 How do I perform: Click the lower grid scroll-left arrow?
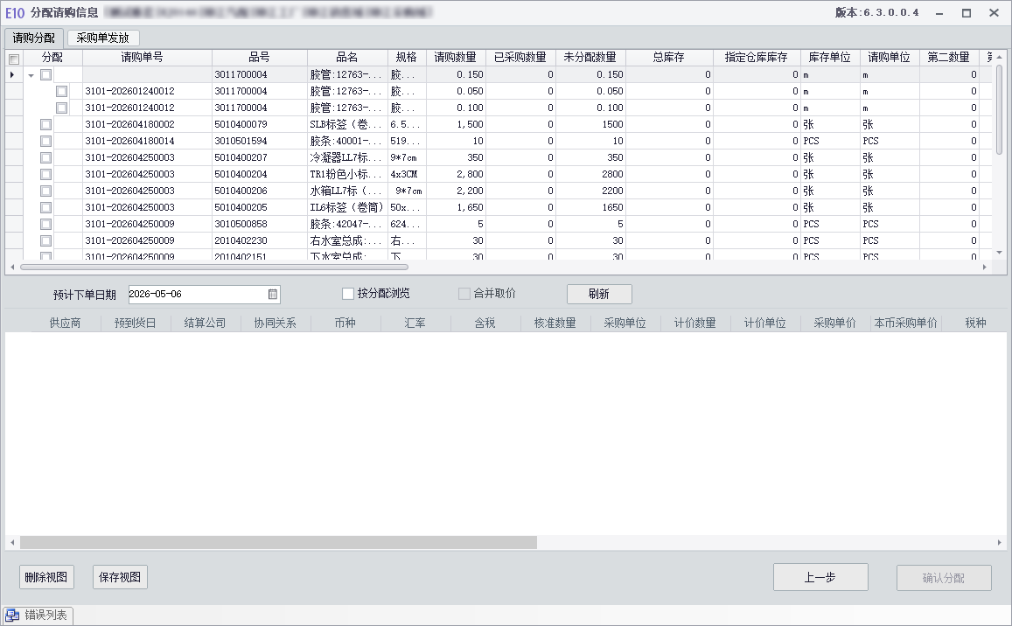click(12, 543)
